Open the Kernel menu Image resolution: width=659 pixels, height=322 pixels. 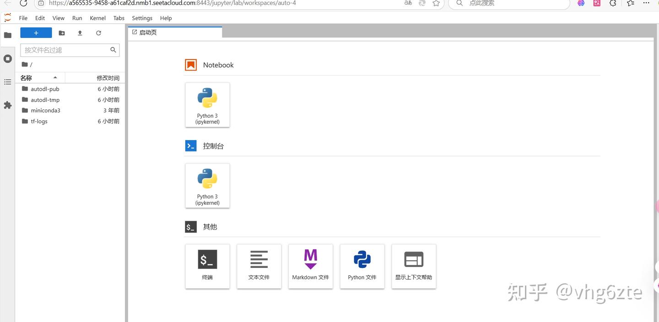(98, 18)
